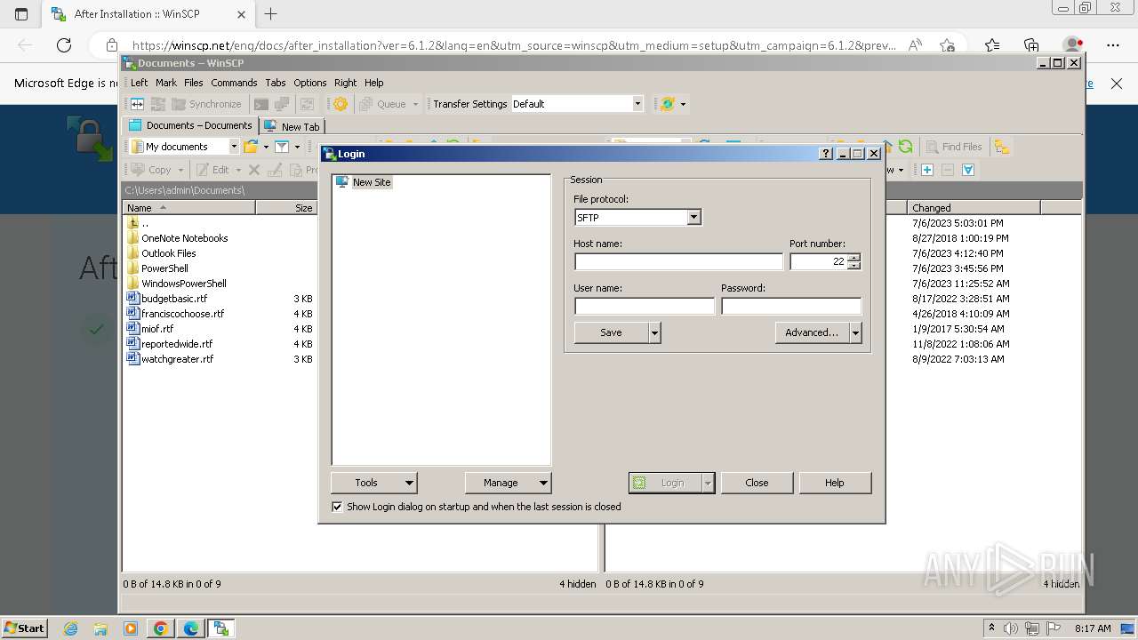Select the watchgreater.rtf file
The image size is (1138, 640).
177,359
